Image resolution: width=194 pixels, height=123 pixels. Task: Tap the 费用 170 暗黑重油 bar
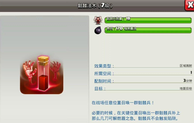click(x=148, y=30)
